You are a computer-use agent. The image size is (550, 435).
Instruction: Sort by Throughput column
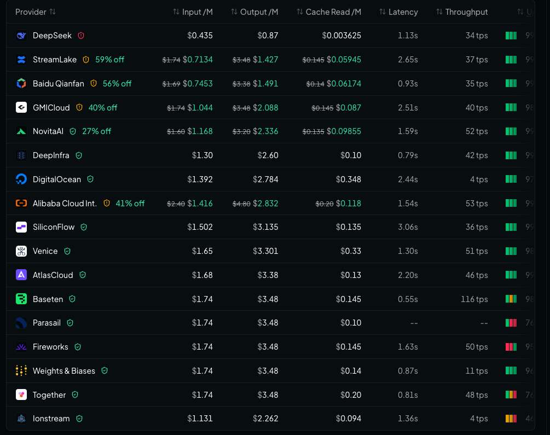[461, 12]
